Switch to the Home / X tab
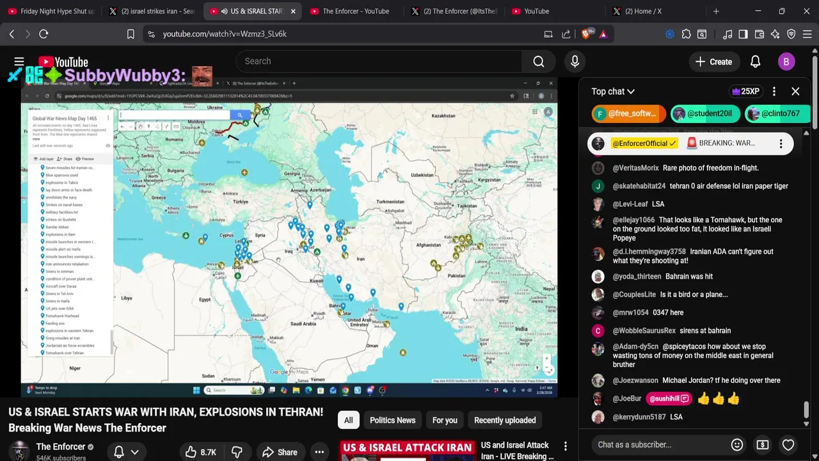Viewport: 819px width, 461px height. click(x=656, y=11)
